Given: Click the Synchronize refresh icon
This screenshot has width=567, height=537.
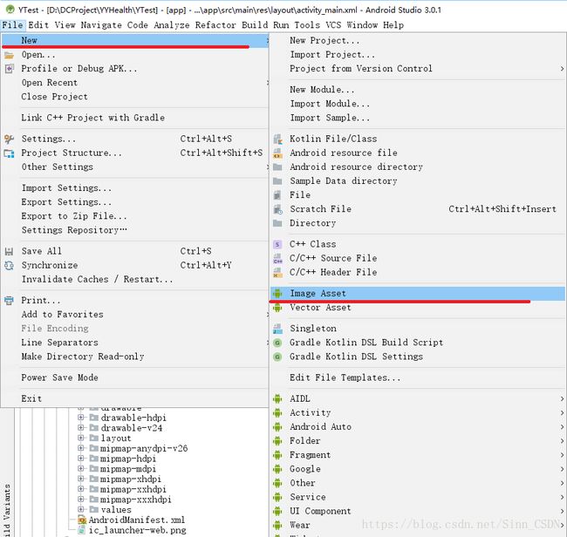Looking at the screenshot, I should pyautogui.click(x=9, y=266).
